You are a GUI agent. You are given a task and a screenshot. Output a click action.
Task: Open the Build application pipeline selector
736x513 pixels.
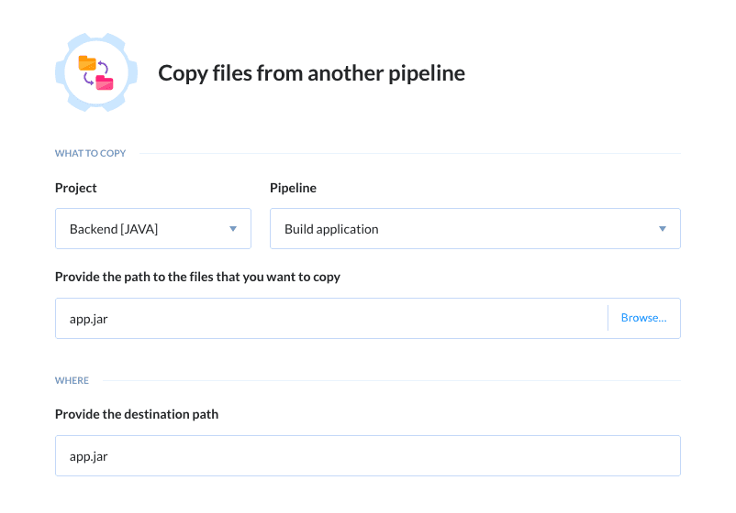pyautogui.click(x=459, y=229)
